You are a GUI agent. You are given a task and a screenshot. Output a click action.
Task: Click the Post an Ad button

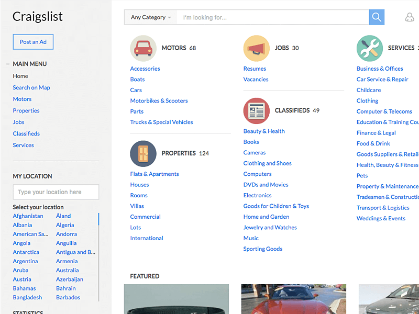tap(33, 42)
